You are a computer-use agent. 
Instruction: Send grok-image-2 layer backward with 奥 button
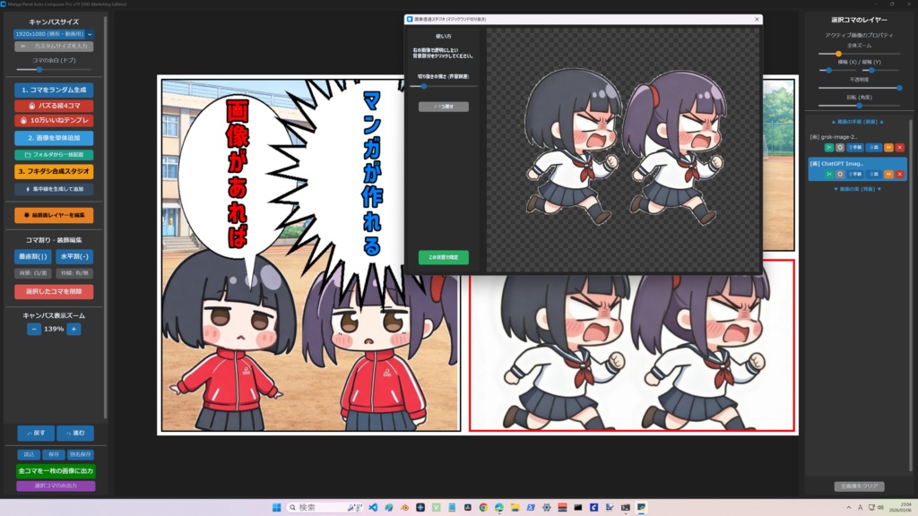coord(874,148)
